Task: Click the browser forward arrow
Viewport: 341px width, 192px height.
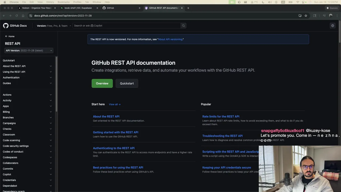Action: tap(10, 16)
